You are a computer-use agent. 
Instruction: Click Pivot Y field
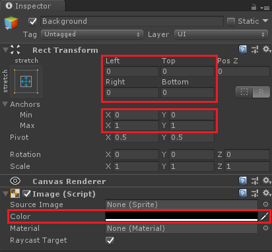click(x=191, y=137)
